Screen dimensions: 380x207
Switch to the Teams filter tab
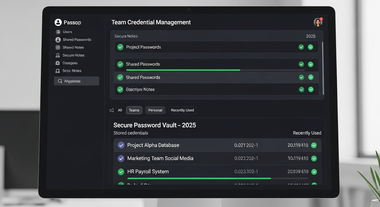pyautogui.click(x=134, y=110)
